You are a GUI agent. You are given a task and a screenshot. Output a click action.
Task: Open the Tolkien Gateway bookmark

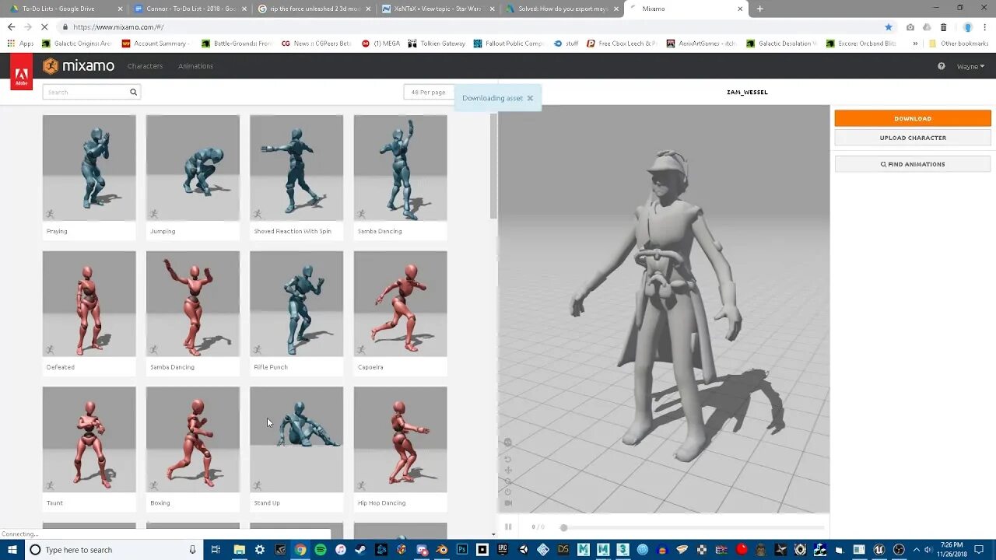click(436, 44)
